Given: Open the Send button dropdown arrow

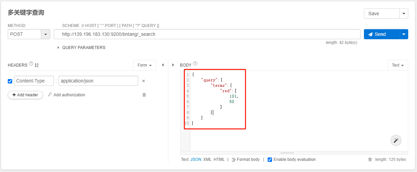Looking at the screenshot, I should pos(404,34).
